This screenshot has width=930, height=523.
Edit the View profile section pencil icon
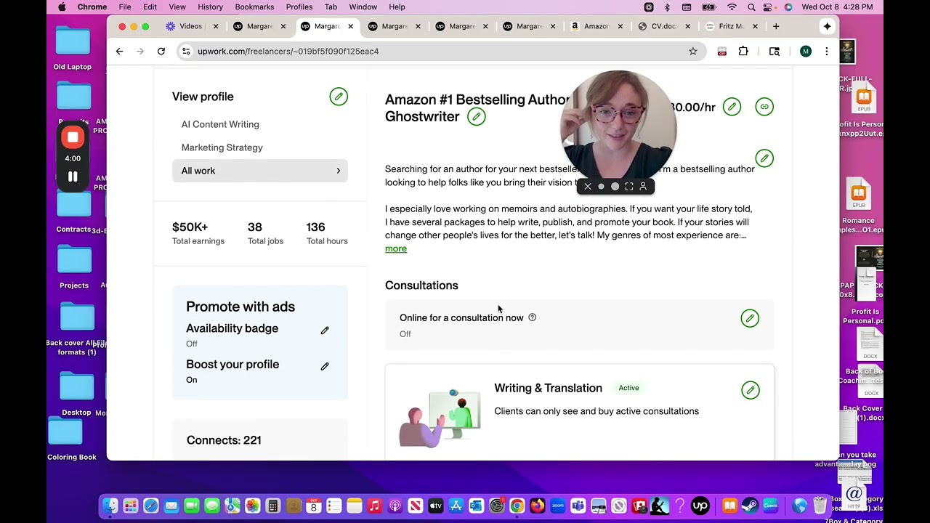coord(339,97)
